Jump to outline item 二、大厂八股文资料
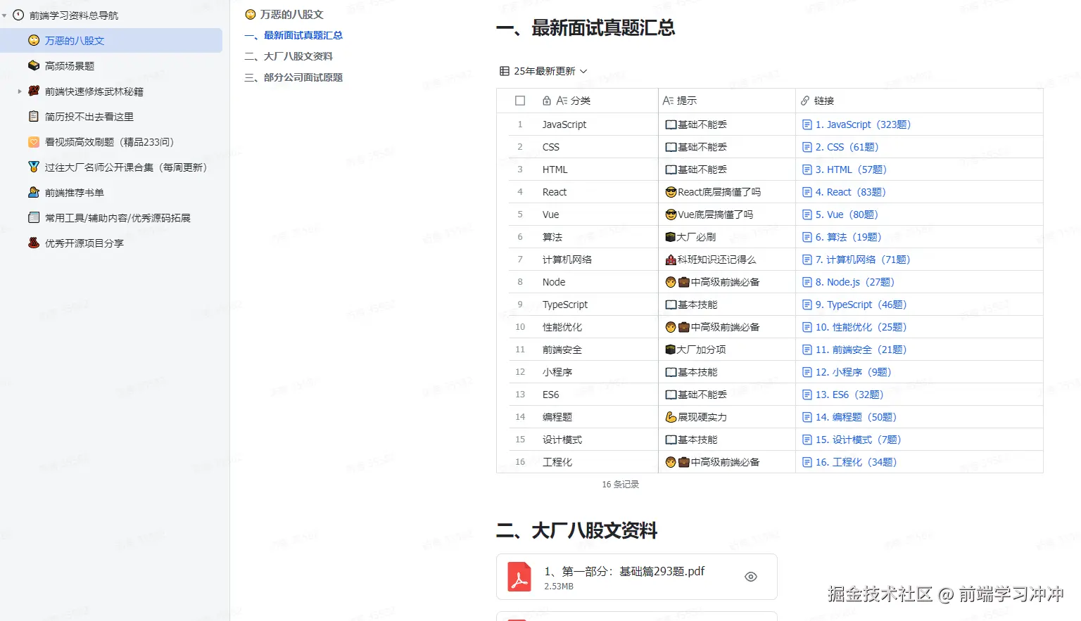 289,56
